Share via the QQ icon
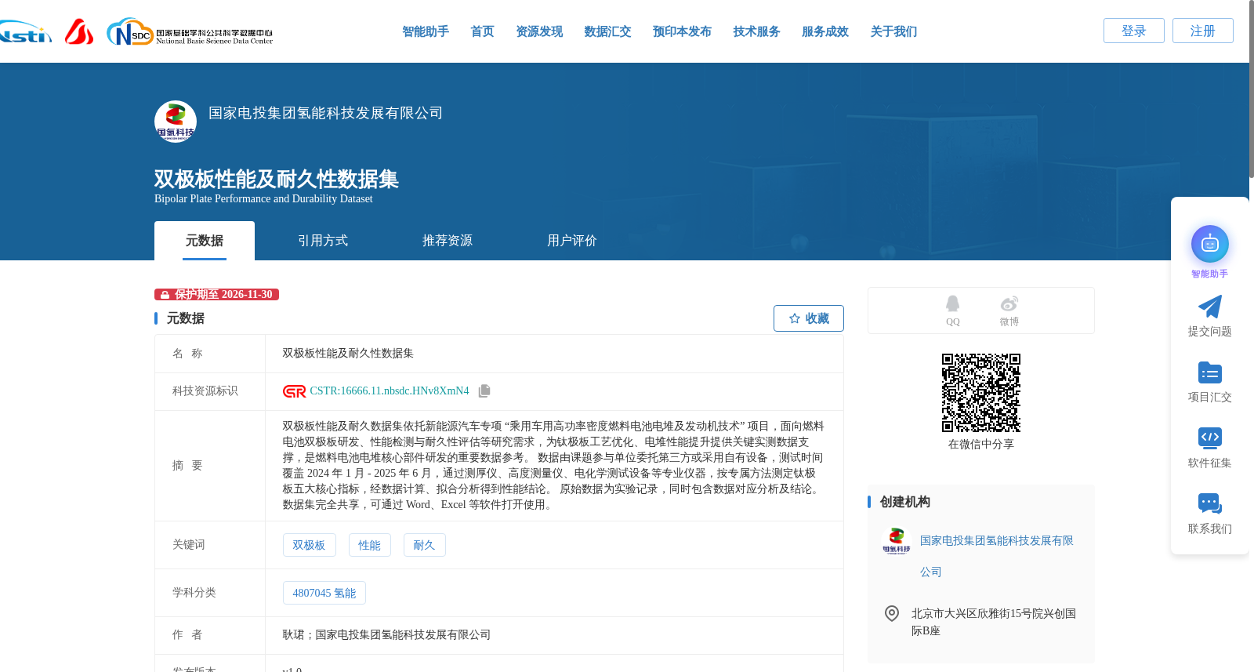The height and width of the screenshot is (672, 1254). click(952, 303)
